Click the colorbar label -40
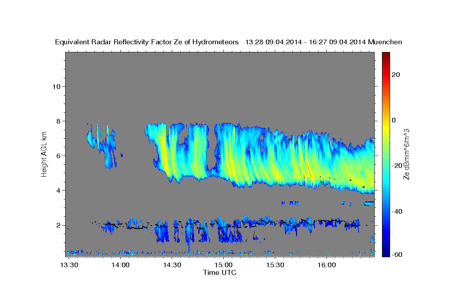 397,211
